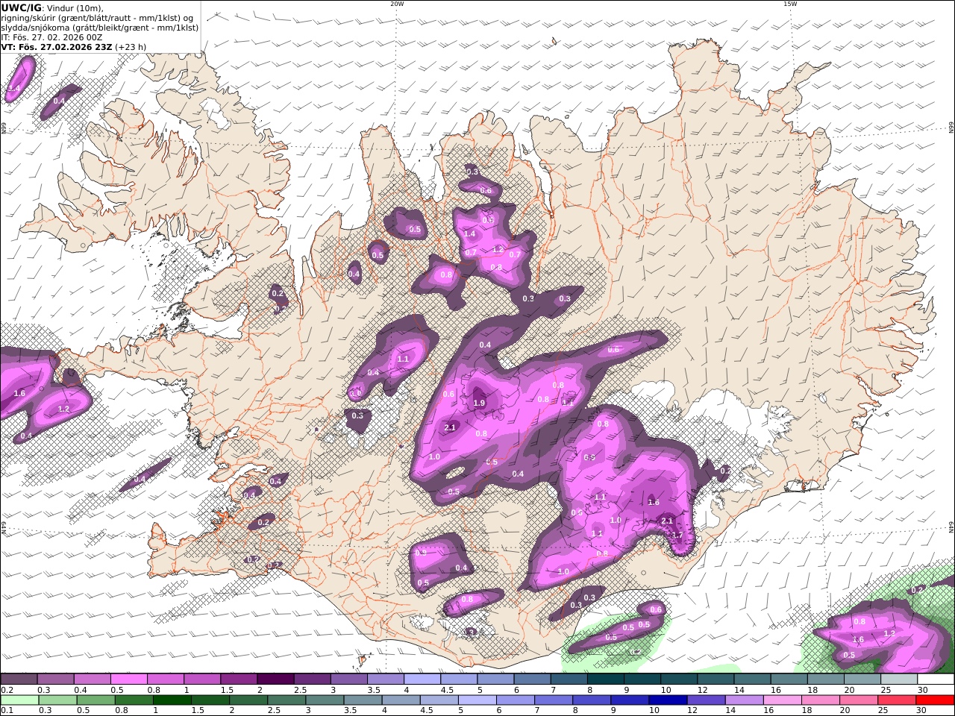Click the "1.7" snowfall value on the map
This screenshot has height=716, width=955.
click(677, 535)
